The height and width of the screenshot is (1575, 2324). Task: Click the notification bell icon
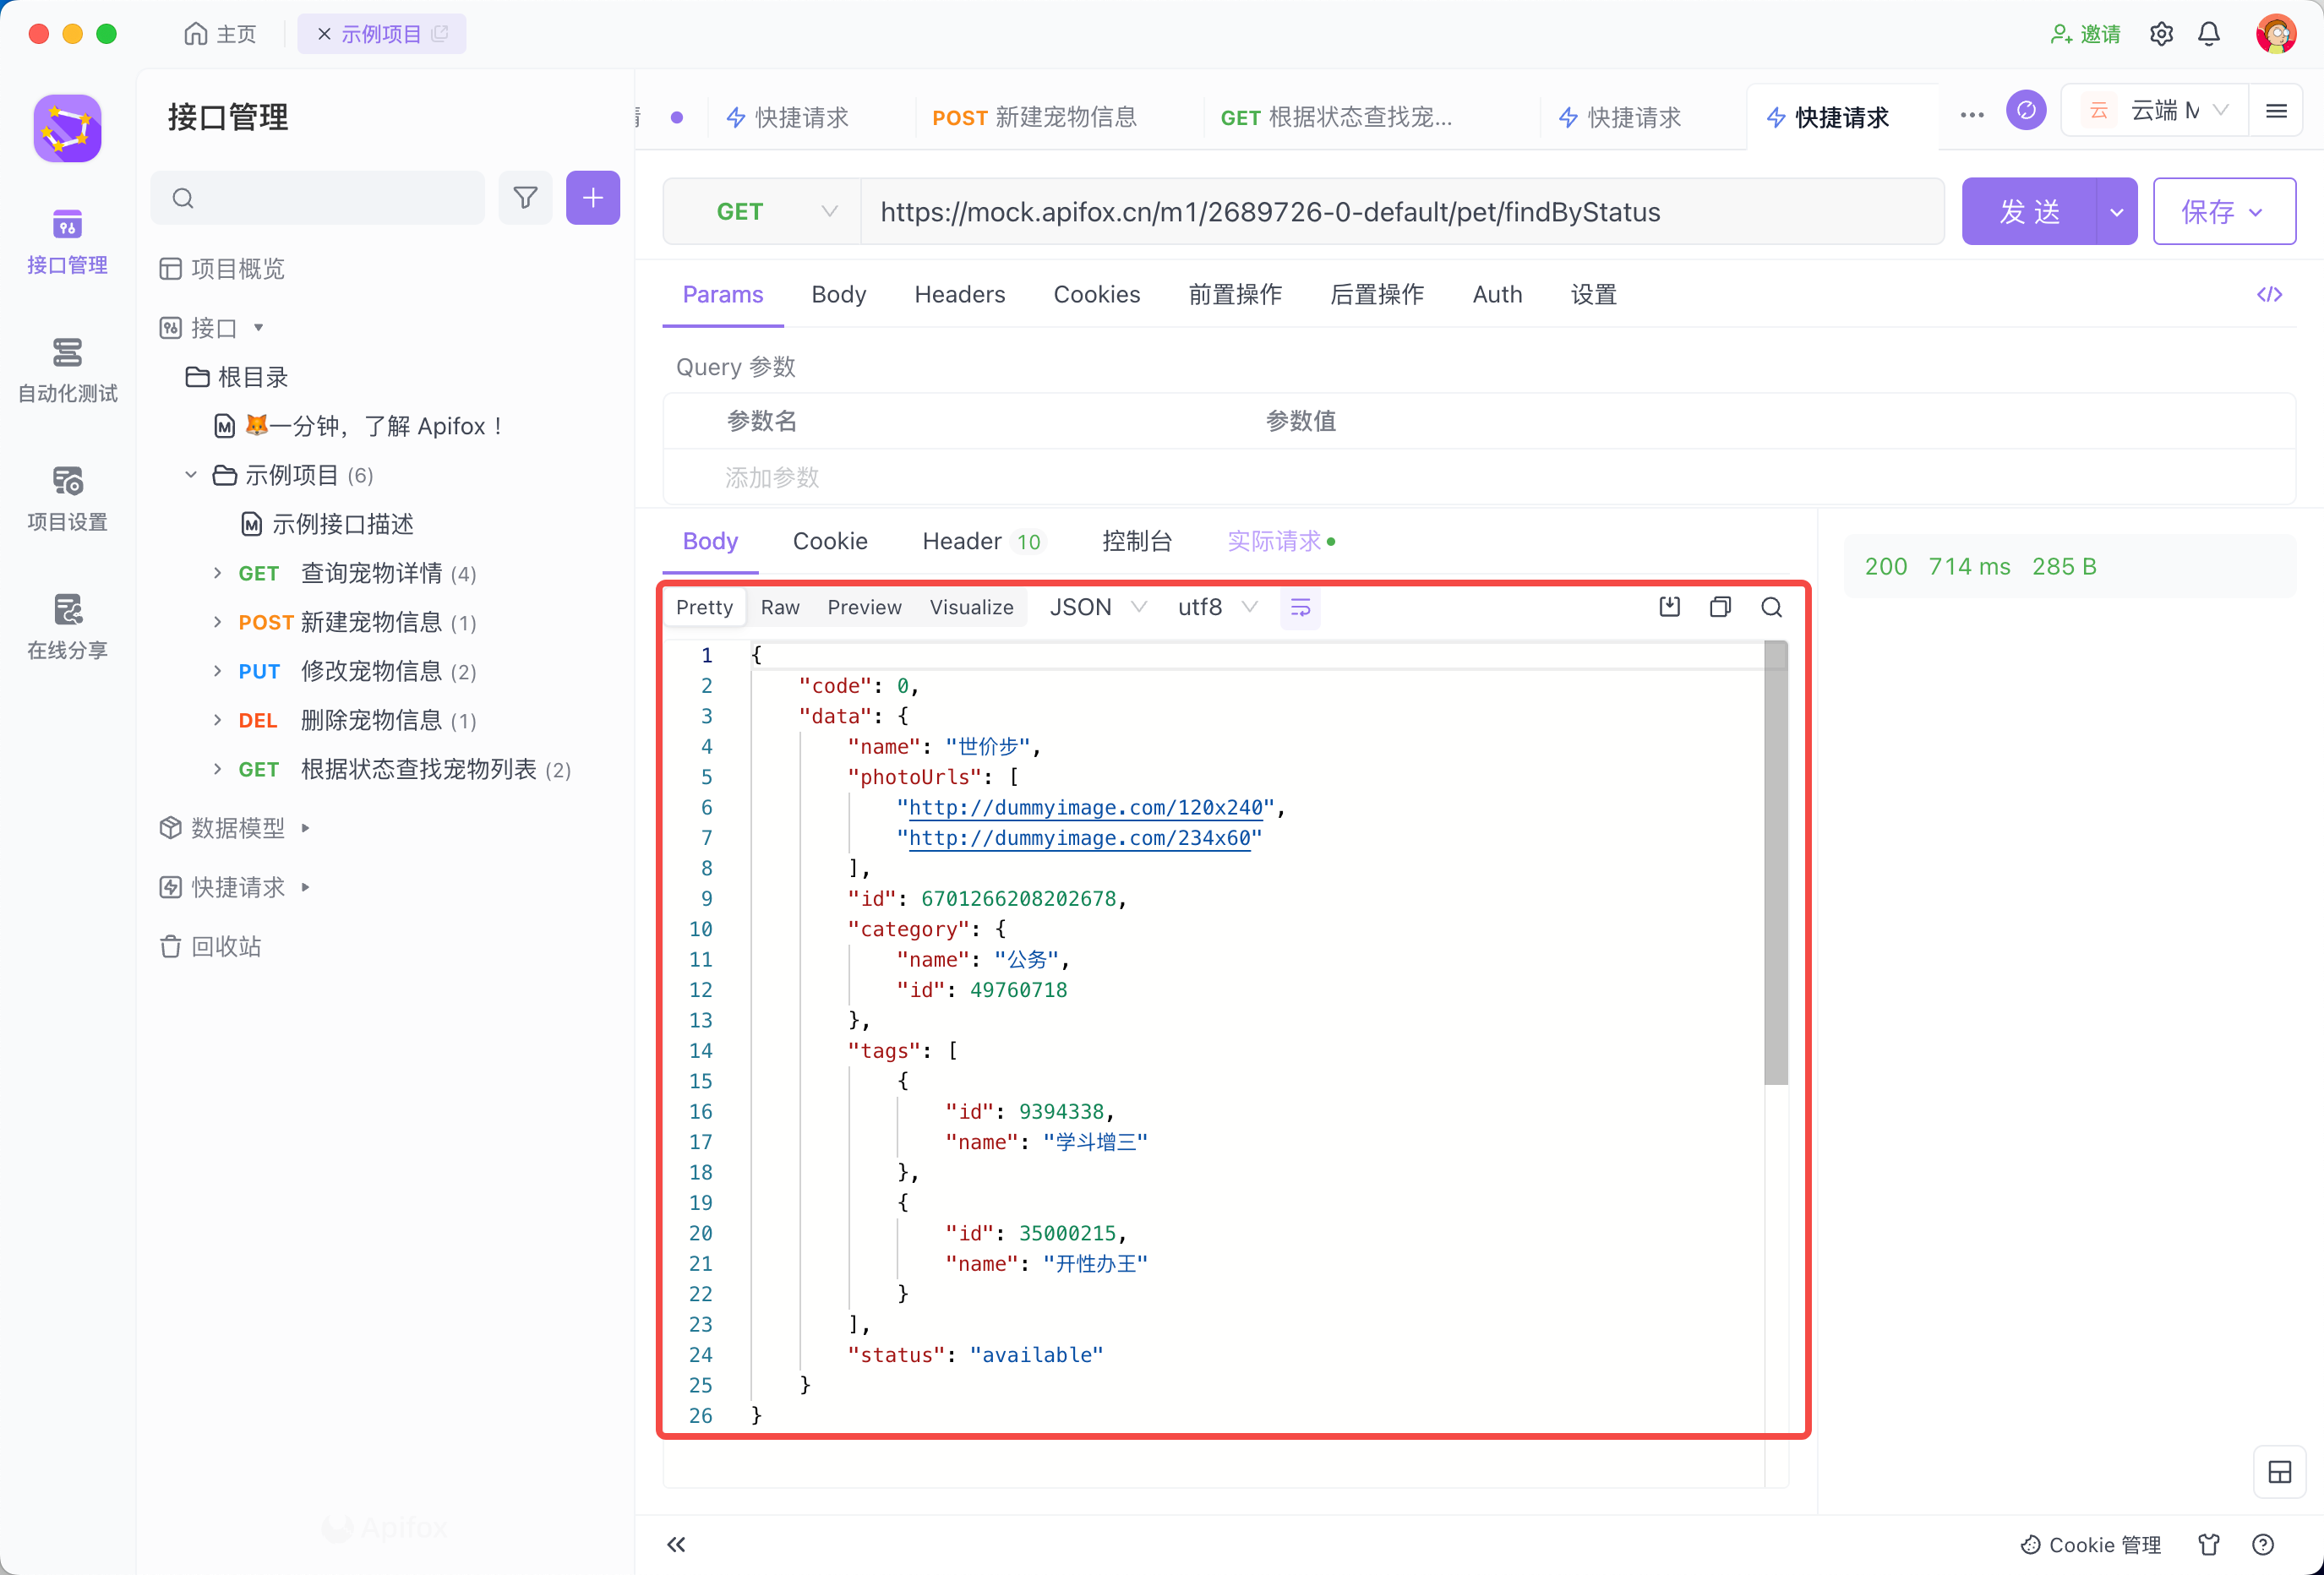pos(2208,34)
